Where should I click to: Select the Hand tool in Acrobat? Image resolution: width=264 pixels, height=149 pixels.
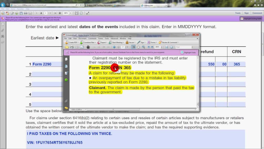tap(138, 47)
